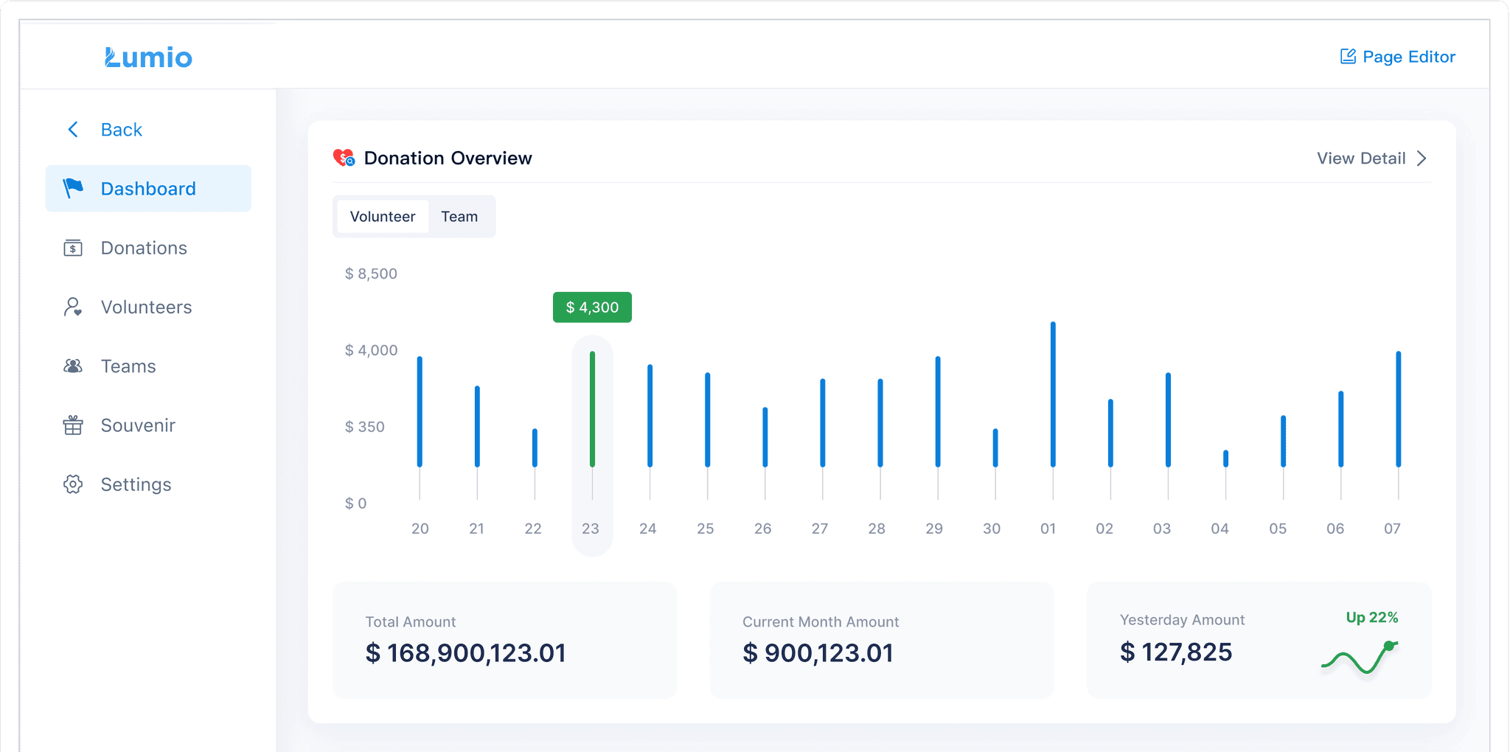Click the Souvenir gift box icon
Viewport: 1510px width, 752px height.
(x=73, y=425)
